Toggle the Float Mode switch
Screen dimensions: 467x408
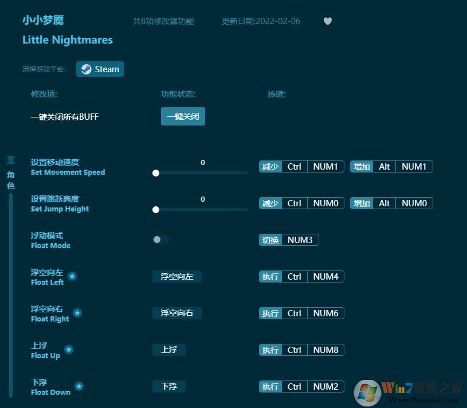(x=160, y=240)
